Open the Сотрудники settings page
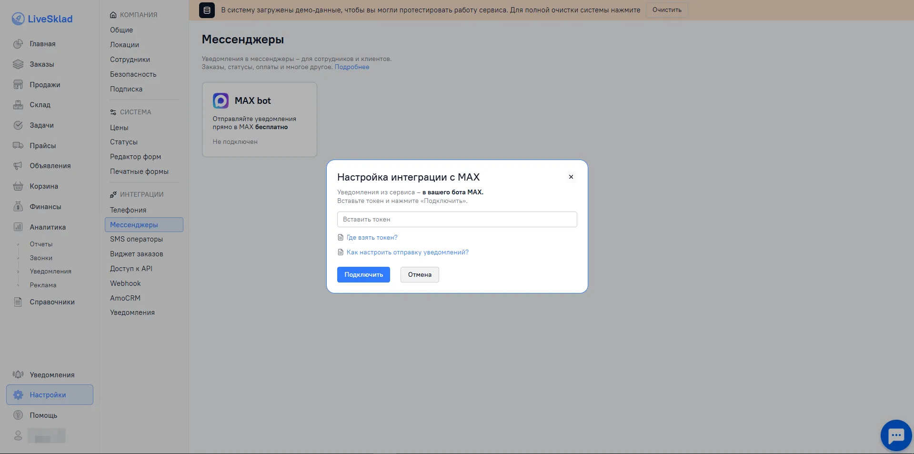This screenshot has width=914, height=454. (x=130, y=60)
